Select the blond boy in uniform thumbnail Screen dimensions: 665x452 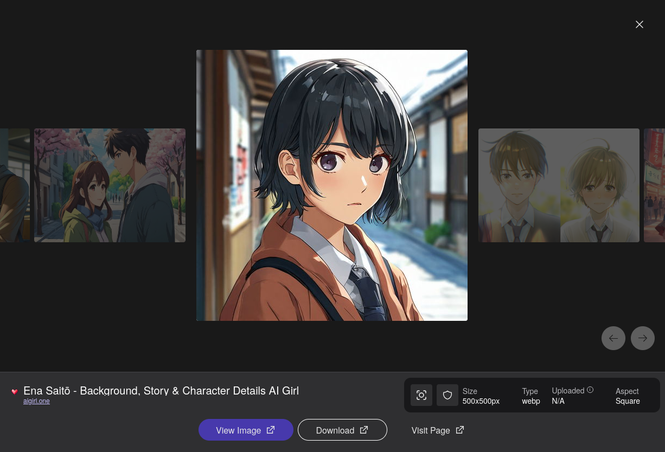tap(519, 185)
